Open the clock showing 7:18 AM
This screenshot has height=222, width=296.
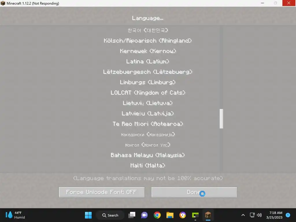(x=274, y=215)
